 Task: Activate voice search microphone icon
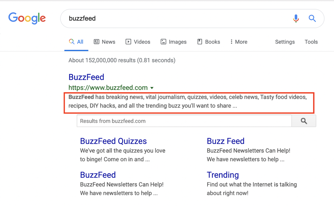click(x=296, y=18)
